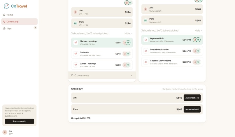This screenshot has width=235, height=137.
Task: Click the Cedar Air plane icon
Action: (x=76, y=54)
